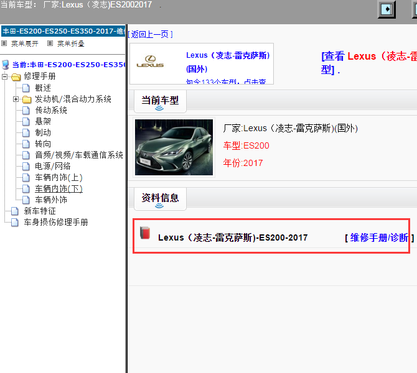
Task: Collapse the 修理手册 tree node
Action: tap(5, 76)
